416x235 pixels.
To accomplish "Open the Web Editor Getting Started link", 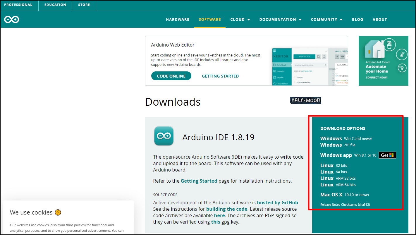I will [x=220, y=76].
